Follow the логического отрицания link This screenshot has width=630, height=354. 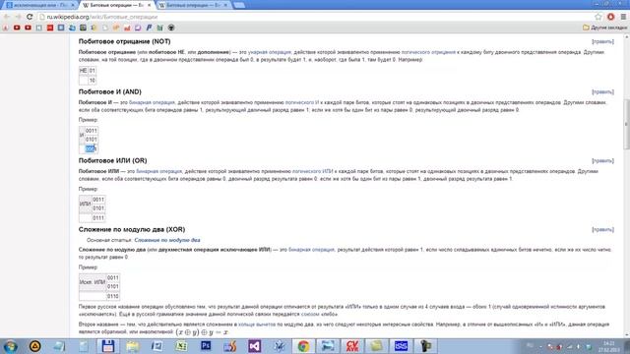(x=428, y=52)
